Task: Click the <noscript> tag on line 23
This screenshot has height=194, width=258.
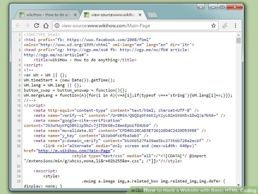Action: tap(45, 171)
